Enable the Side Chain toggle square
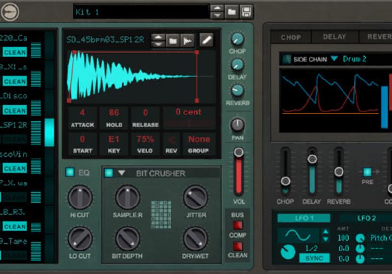The width and height of the screenshot is (392, 274). point(286,59)
